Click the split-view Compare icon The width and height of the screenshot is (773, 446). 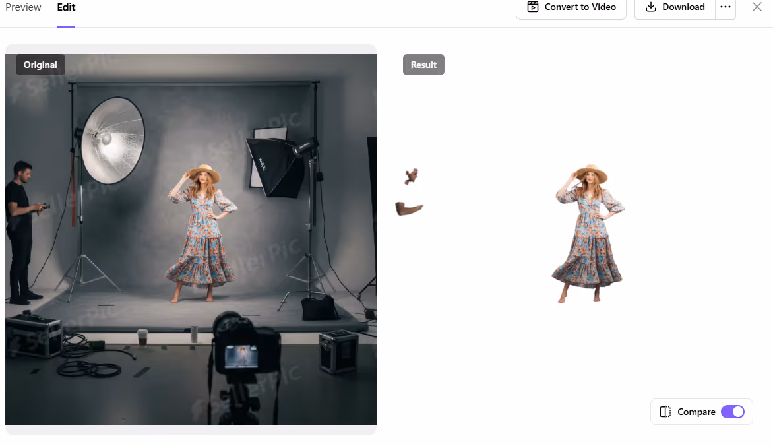point(665,412)
